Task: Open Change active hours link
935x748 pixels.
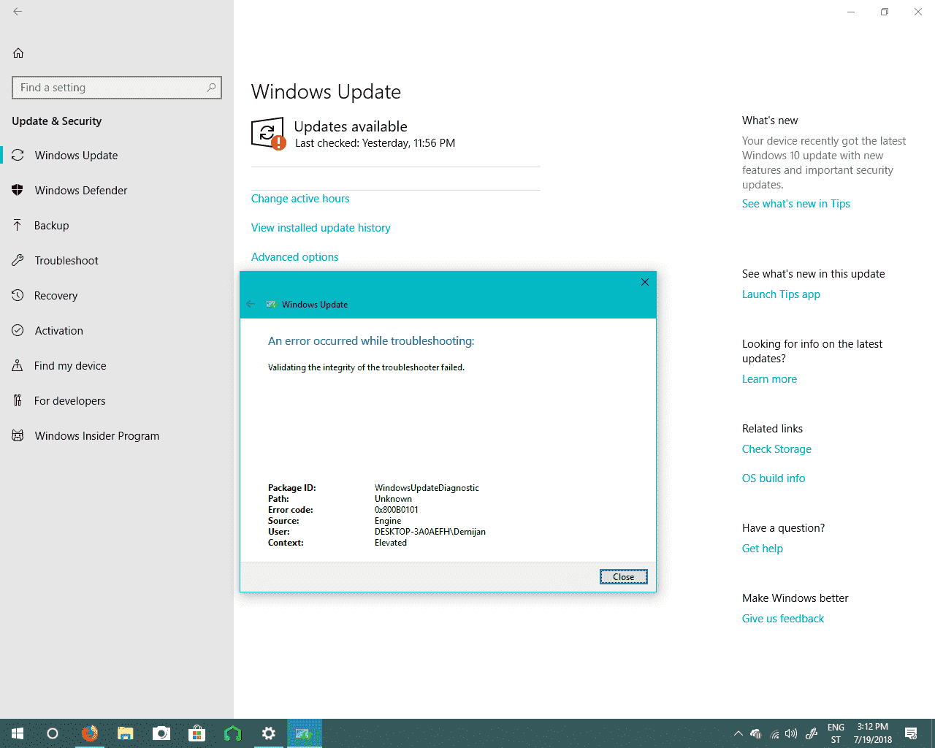Action: pyautogui.click(x=300, y=199)
